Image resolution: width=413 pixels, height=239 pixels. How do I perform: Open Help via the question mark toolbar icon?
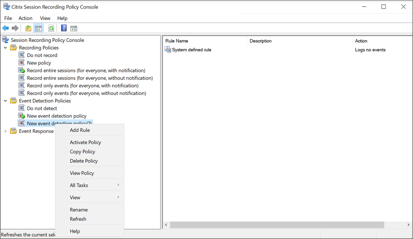(x=63, y=28)
